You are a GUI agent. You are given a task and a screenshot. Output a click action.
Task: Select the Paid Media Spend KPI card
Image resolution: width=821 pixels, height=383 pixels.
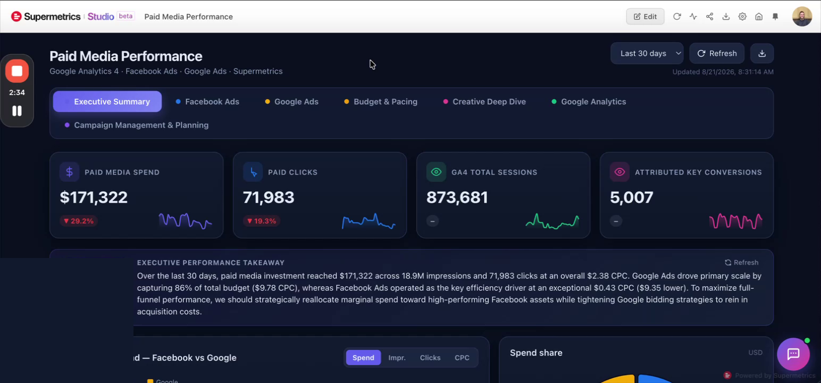pyautogui.click(x=137, y=195)
